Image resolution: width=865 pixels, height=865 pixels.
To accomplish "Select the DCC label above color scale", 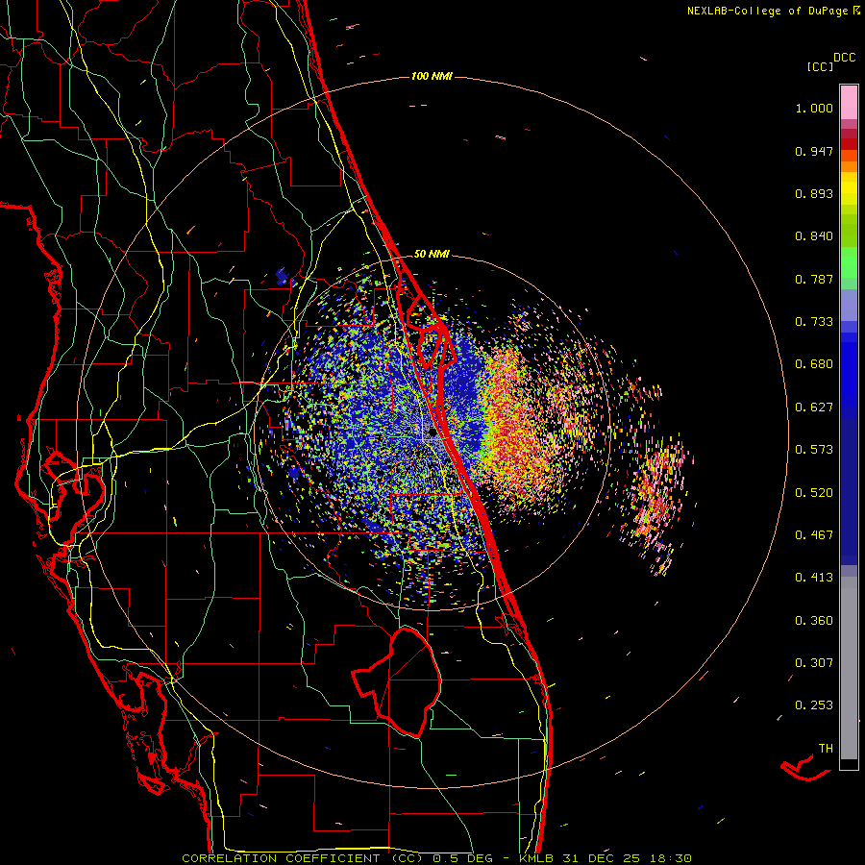I will (x=844, y=58).
